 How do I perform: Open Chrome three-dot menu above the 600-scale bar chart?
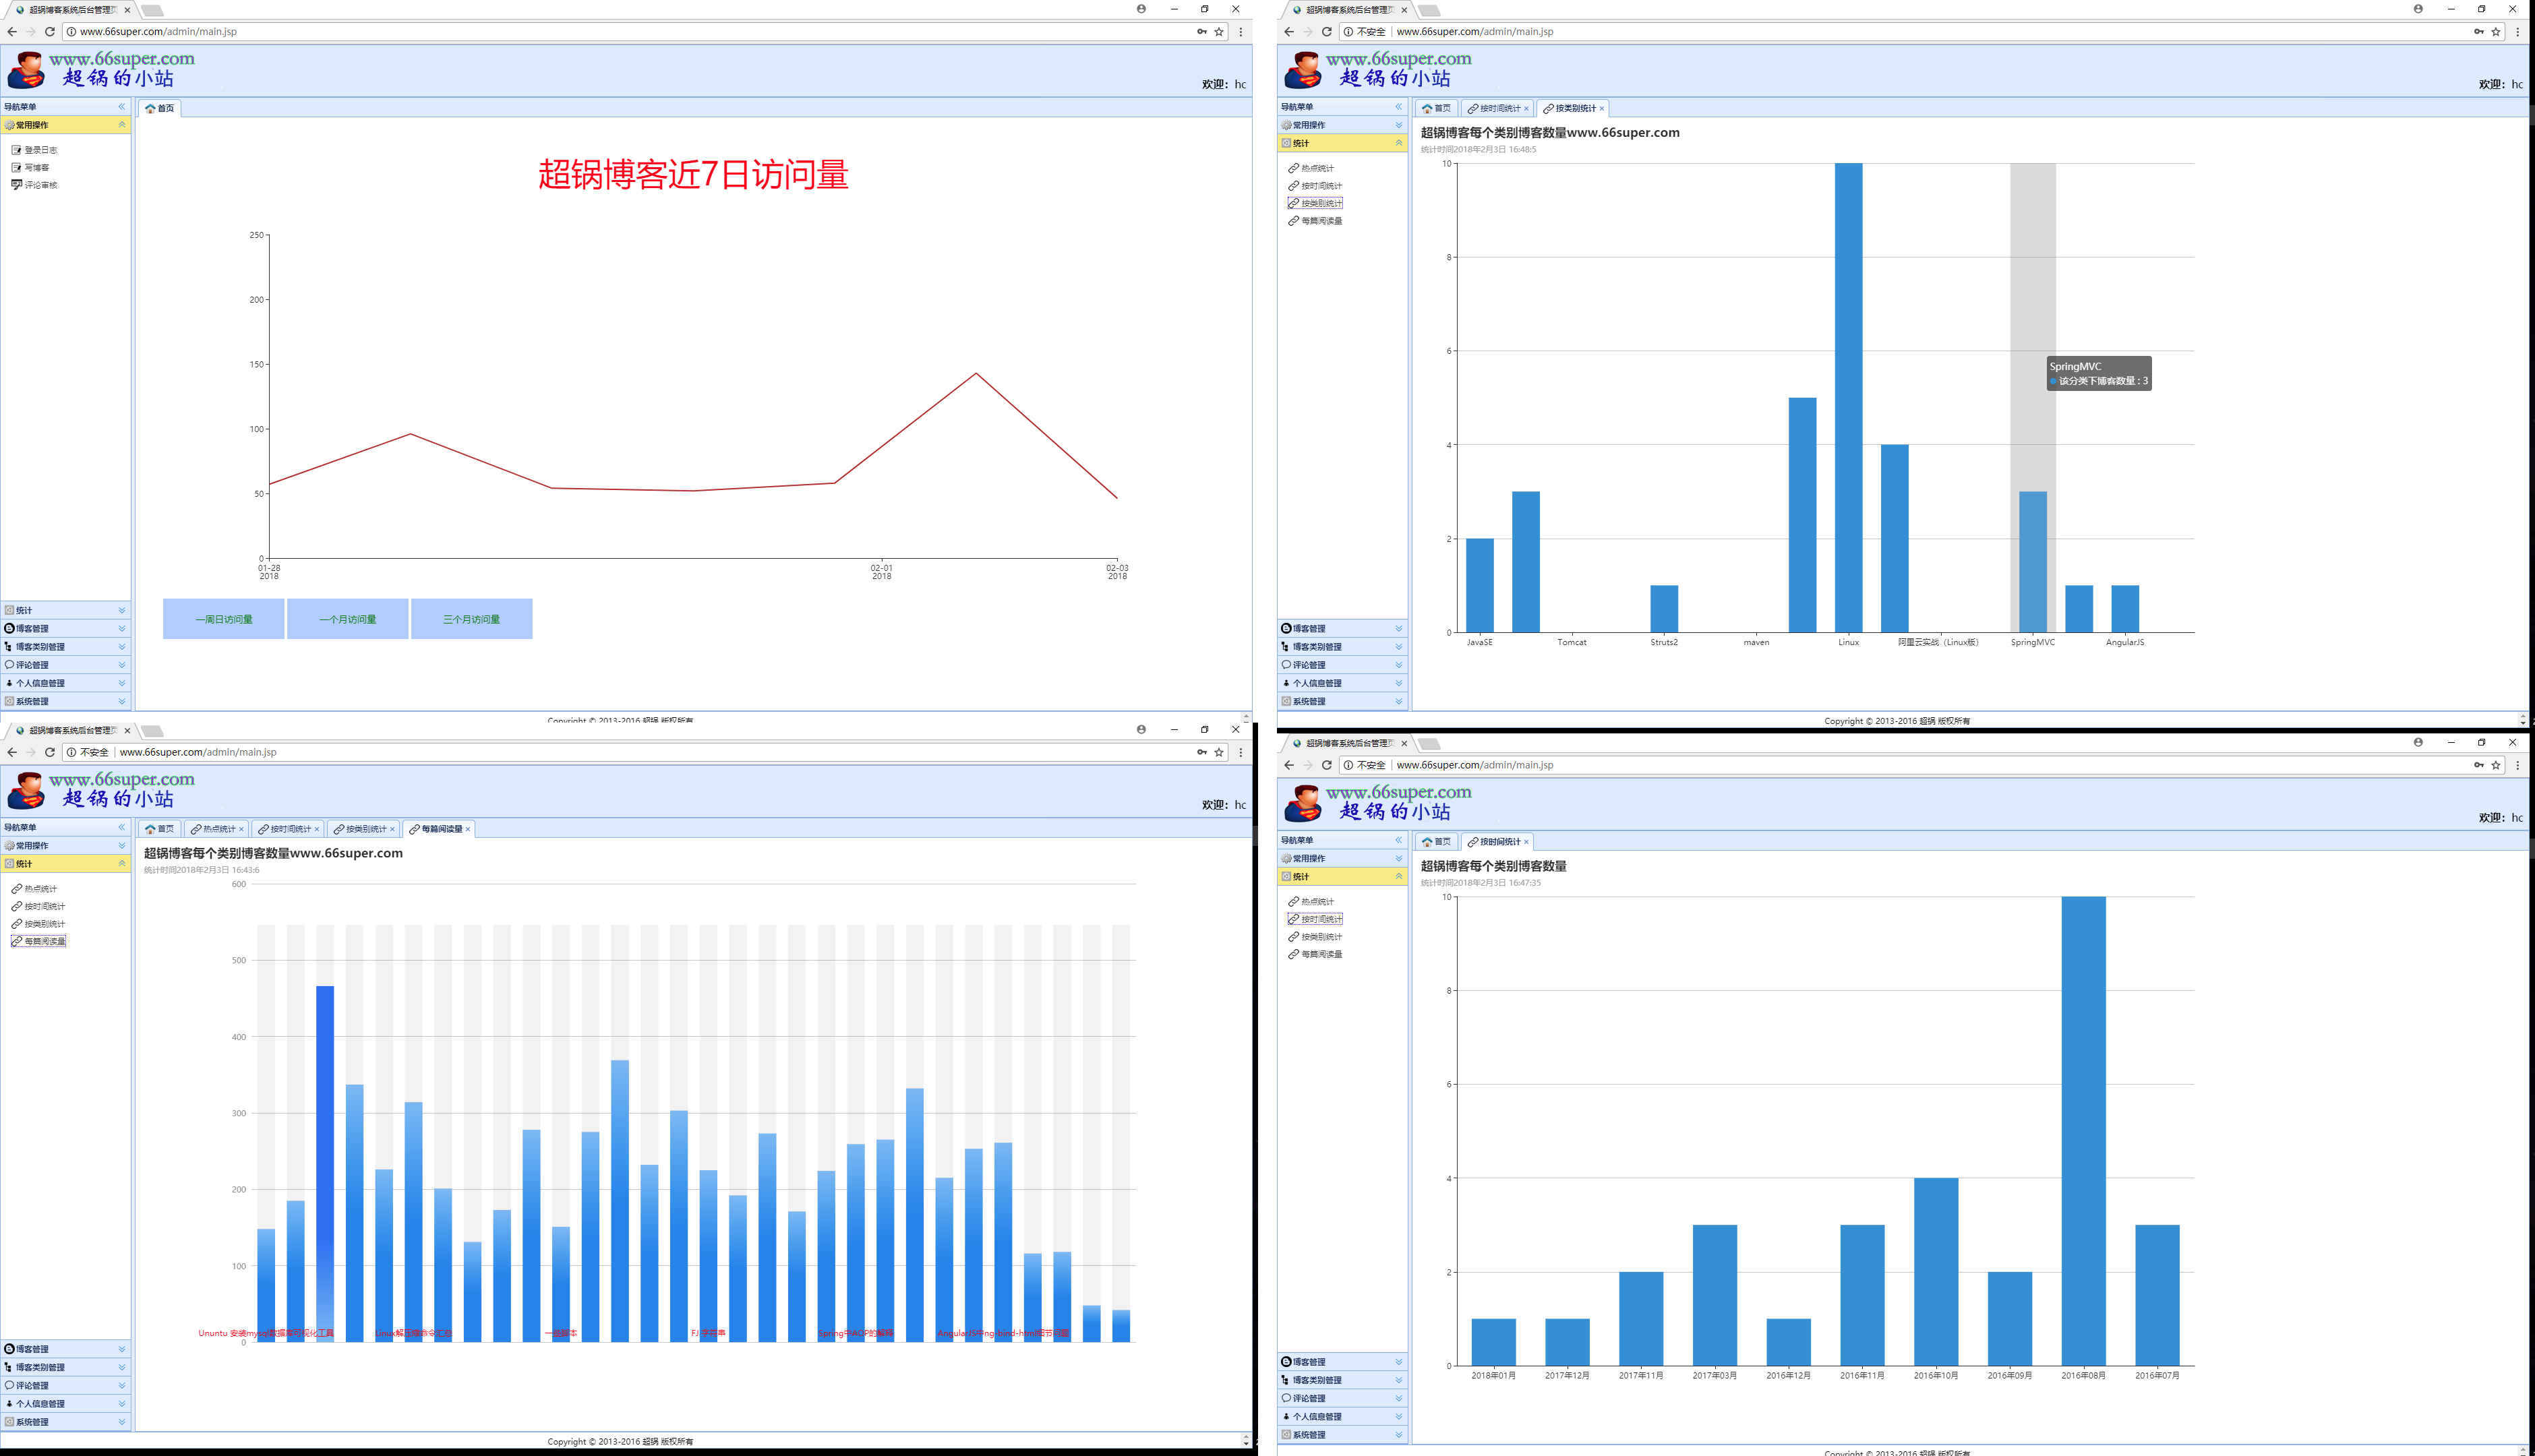point(1241,752)
